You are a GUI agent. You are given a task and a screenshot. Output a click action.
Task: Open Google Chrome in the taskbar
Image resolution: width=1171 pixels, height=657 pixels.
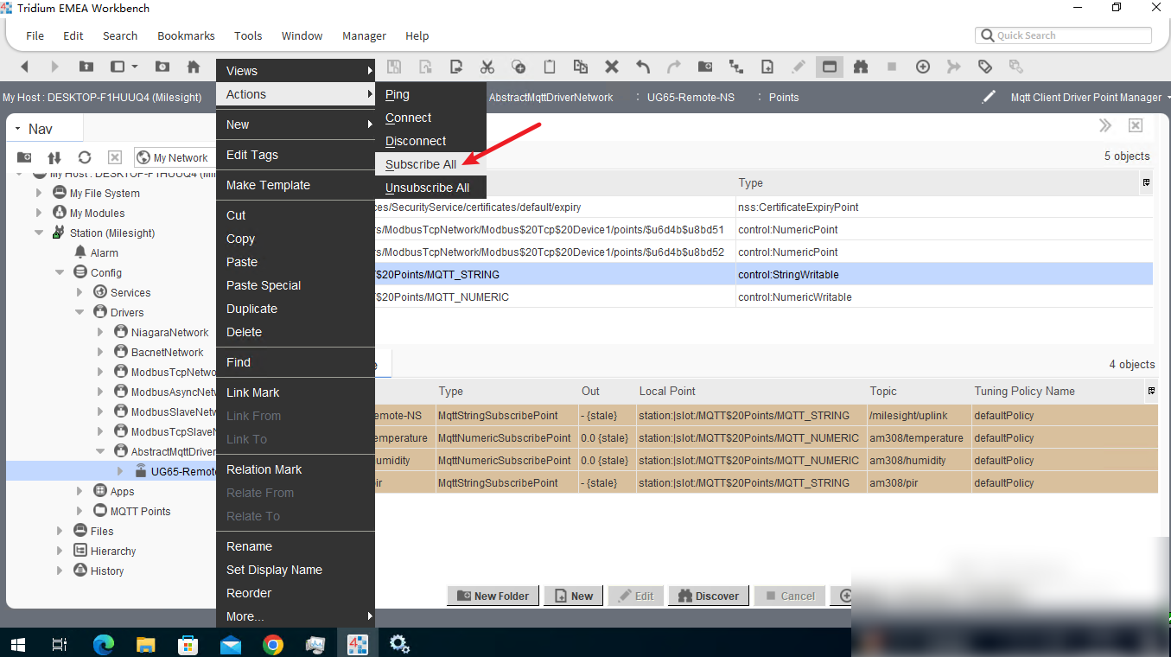click(273, 644)
